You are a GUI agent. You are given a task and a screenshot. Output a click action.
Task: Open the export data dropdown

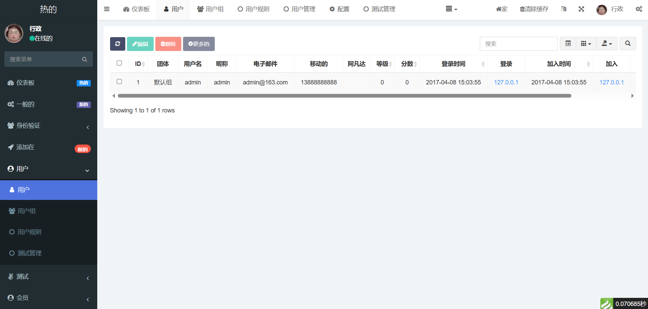pos(607,44)
